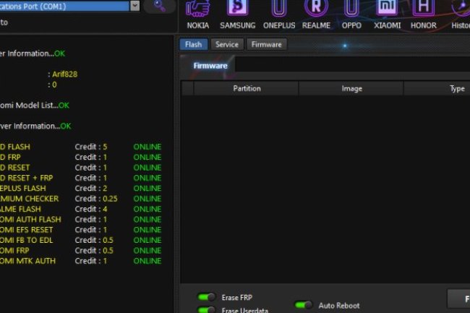Click the 'LME FLASH' service row
This screenshot has width=470, height=313.
80,209
